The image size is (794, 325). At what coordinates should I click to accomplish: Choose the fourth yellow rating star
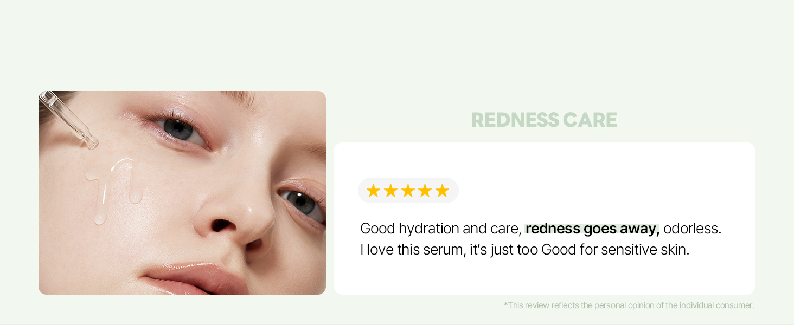pos(425,191)
